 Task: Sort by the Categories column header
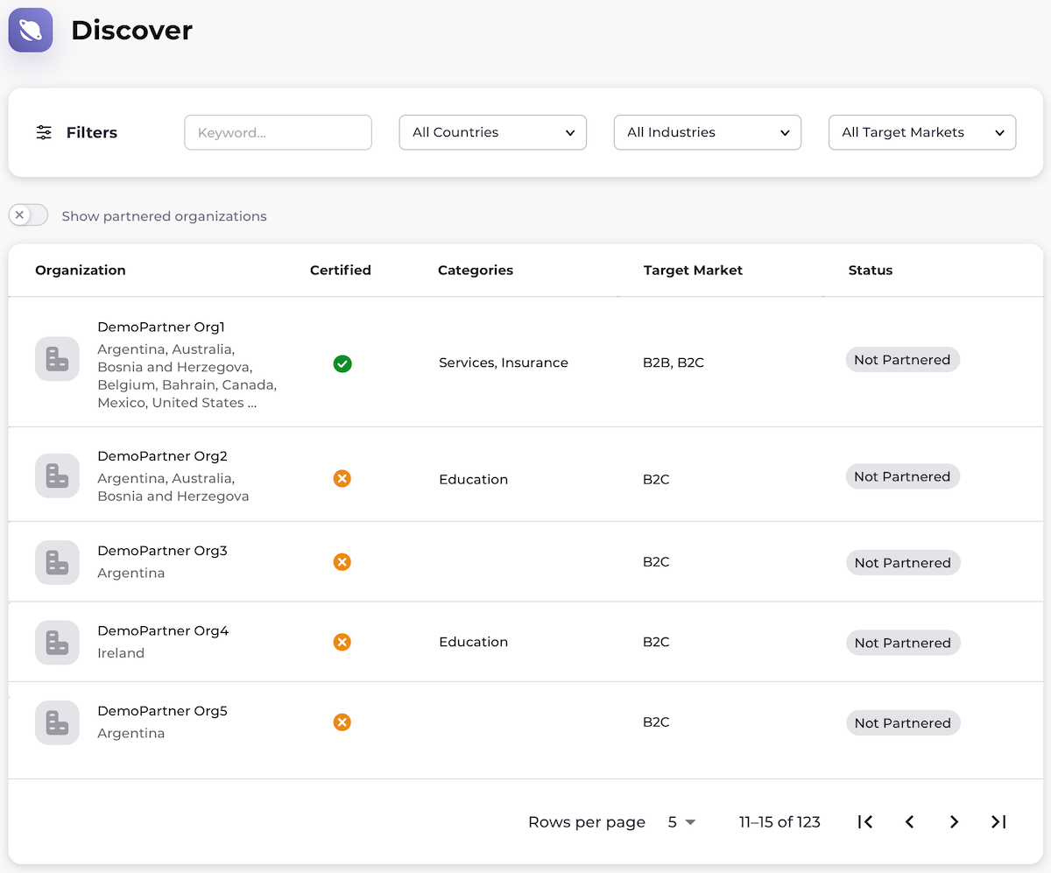tap(476, 270)
